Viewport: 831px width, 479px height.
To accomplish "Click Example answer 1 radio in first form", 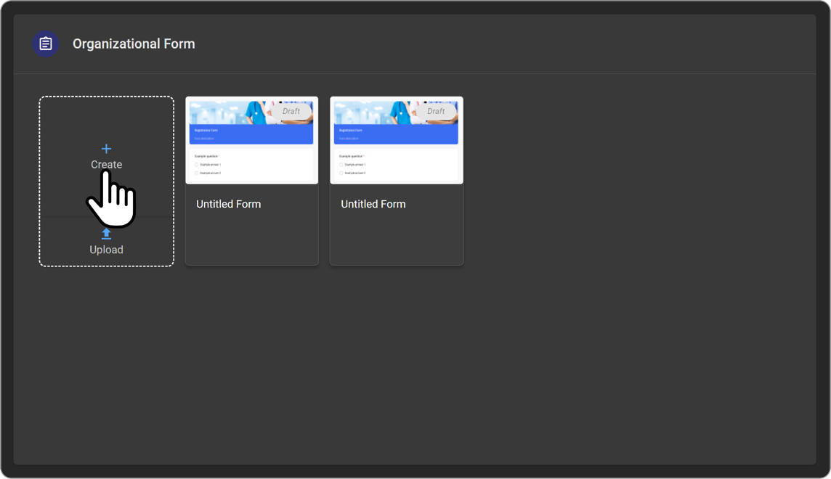I will pos(196,165).
